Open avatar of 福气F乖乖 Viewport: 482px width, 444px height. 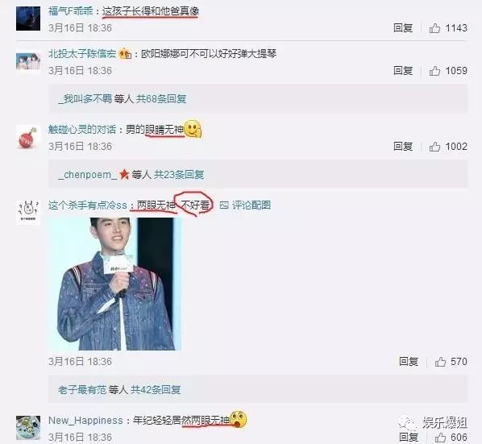pos(28,19)
